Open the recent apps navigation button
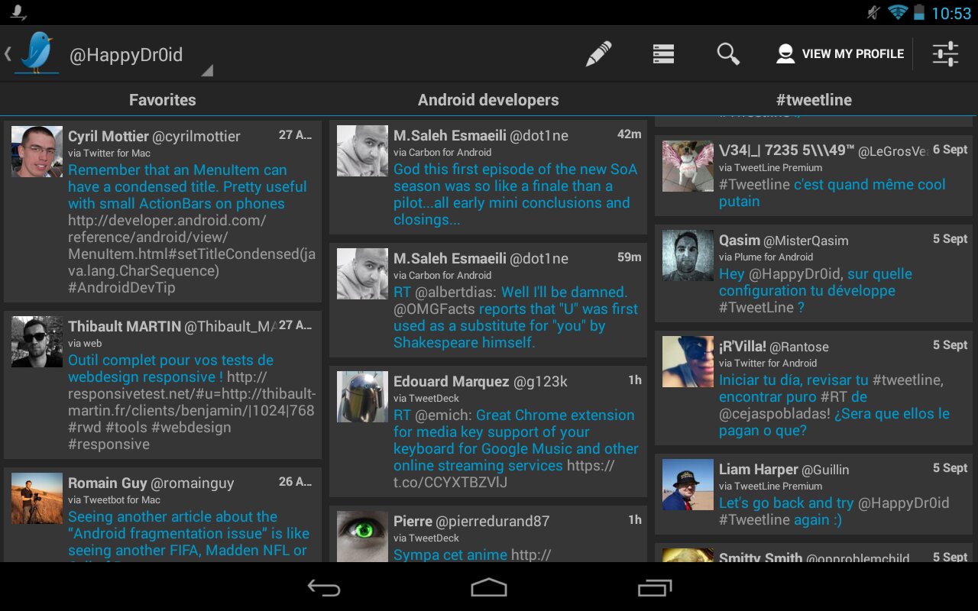Viewport: 978px width, 611px height. pyautogui.click(x=654, y=587)
